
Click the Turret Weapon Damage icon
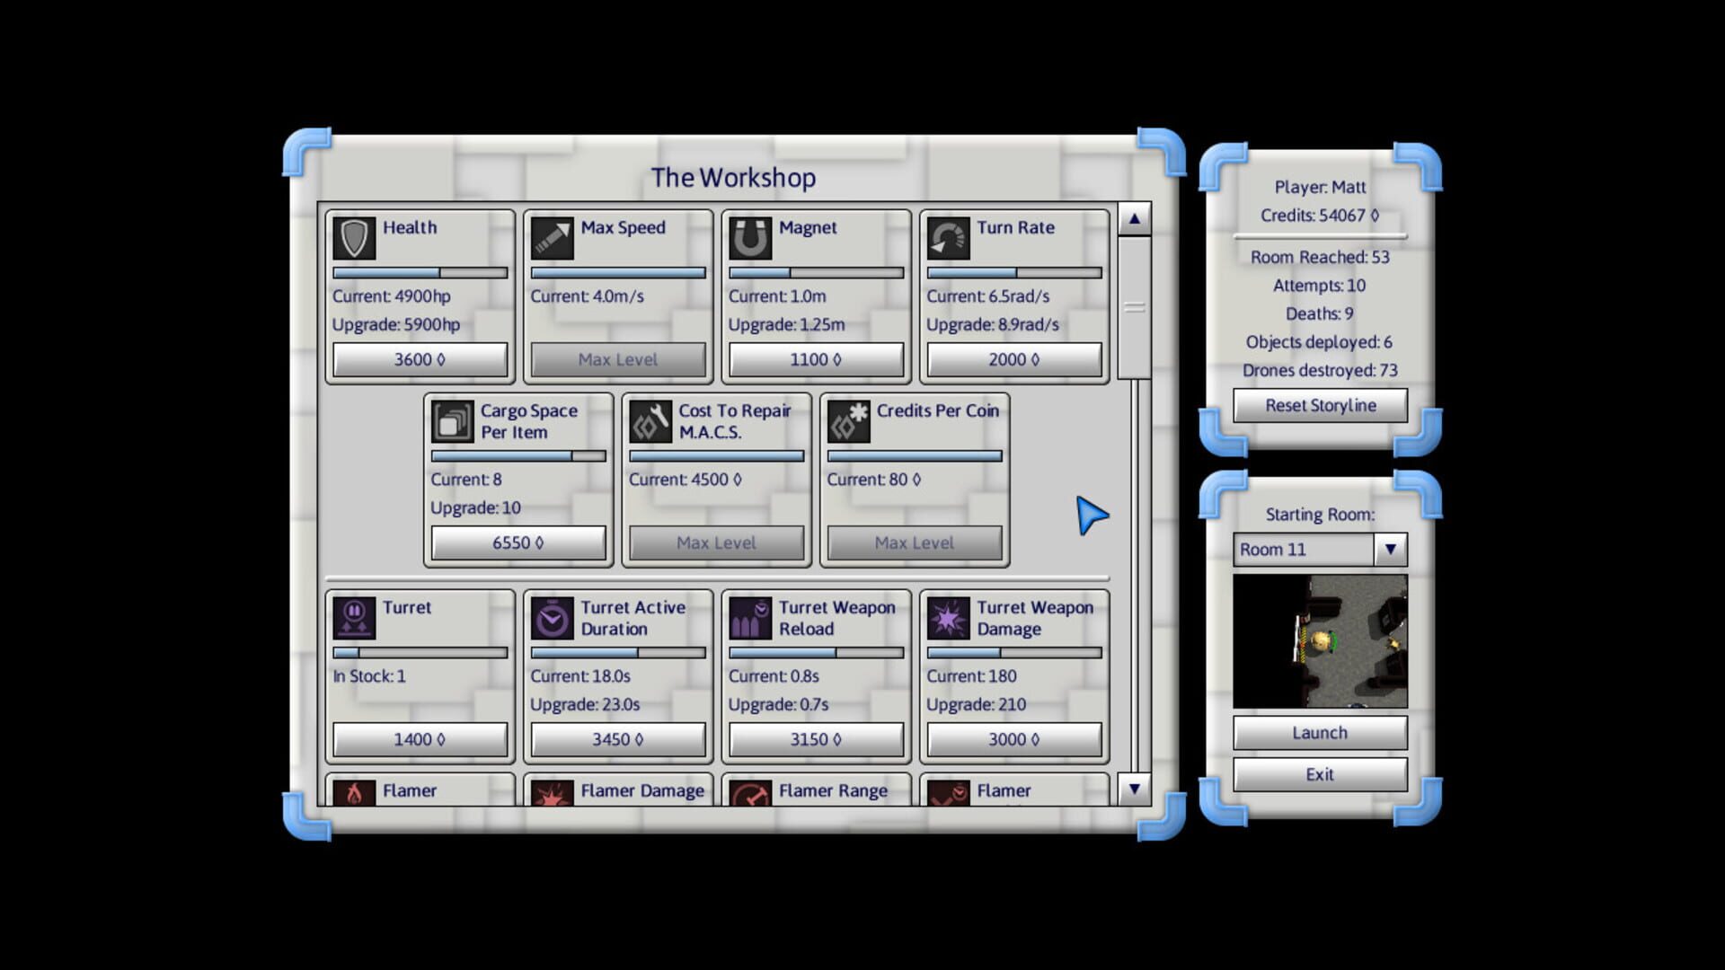click(x=948, y=618)
